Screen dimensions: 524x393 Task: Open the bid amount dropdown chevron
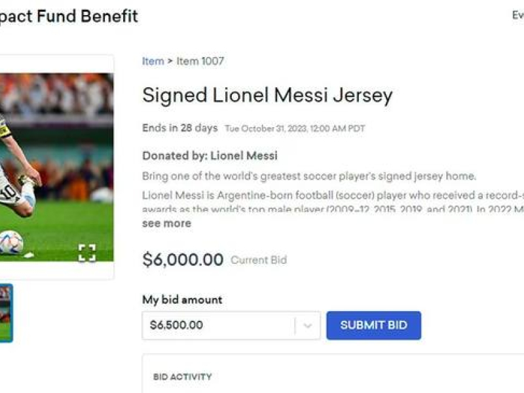tap(307, 326)
